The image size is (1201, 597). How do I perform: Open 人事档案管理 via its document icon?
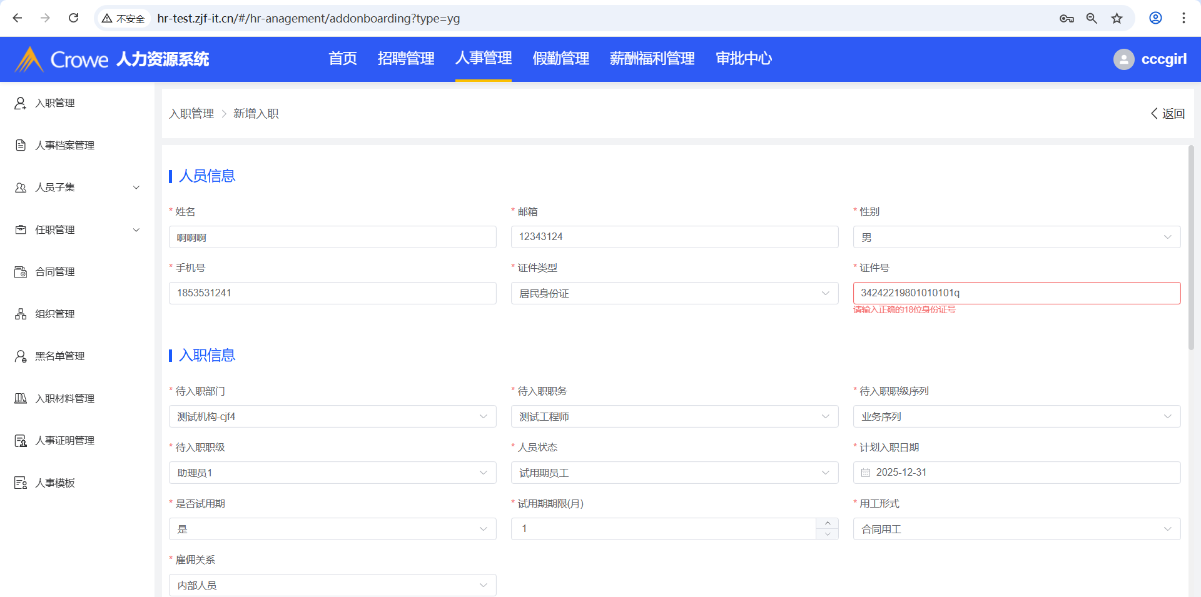pyautogui.click(x=21, y=145)
